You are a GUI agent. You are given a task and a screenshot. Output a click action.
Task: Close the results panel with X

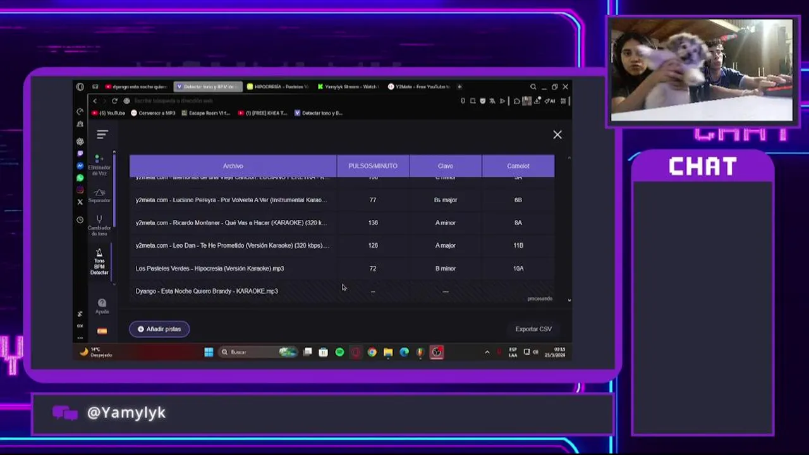pos(557,135)
